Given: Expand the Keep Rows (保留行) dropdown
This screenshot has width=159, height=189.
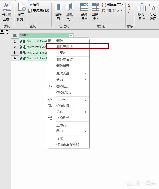Looking at the screenshot, I should pos(86,19).
